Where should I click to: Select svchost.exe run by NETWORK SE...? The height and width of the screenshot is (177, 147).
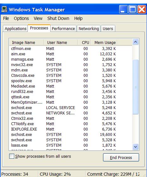click(70, 113)
